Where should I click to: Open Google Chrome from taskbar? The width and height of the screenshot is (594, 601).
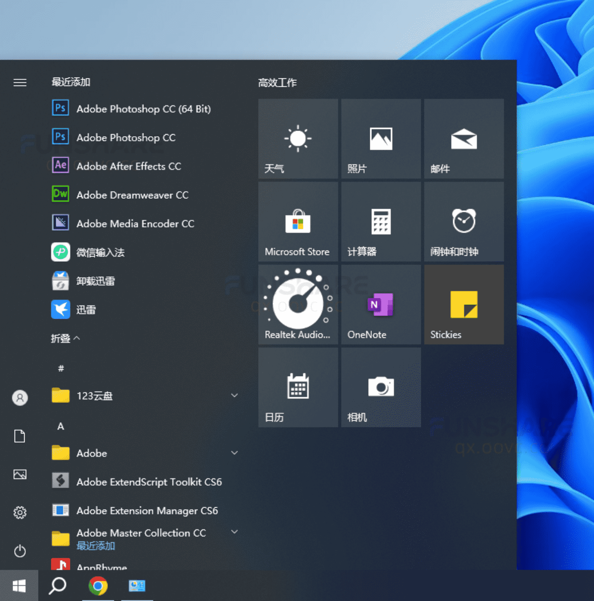click(98, 586)
